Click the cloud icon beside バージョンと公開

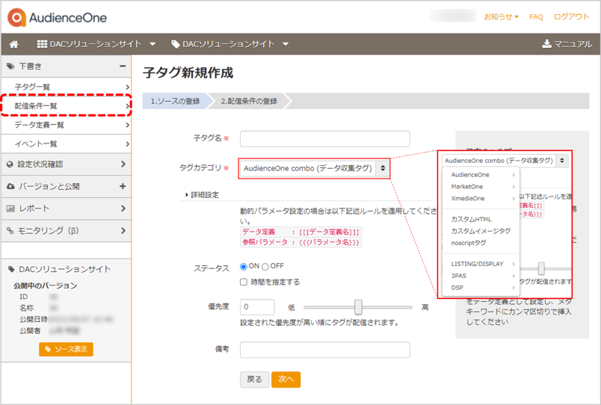coord(10,187)
